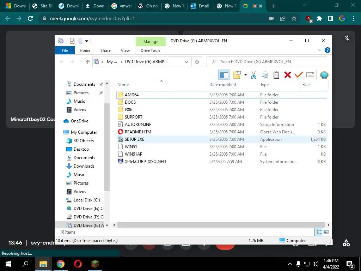Switch to Large icons view button
Viewport: 361px width, 271px height.
point(326,232)
